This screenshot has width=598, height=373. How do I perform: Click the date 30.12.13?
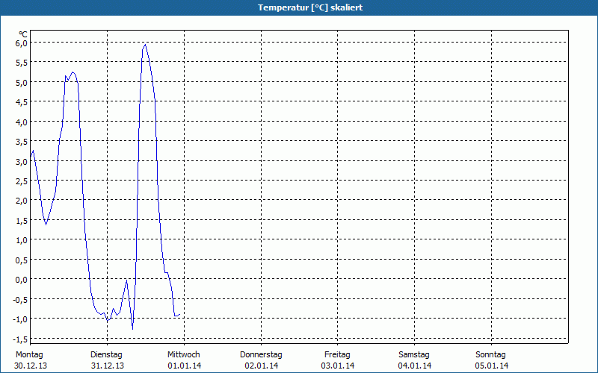point(31,366)
